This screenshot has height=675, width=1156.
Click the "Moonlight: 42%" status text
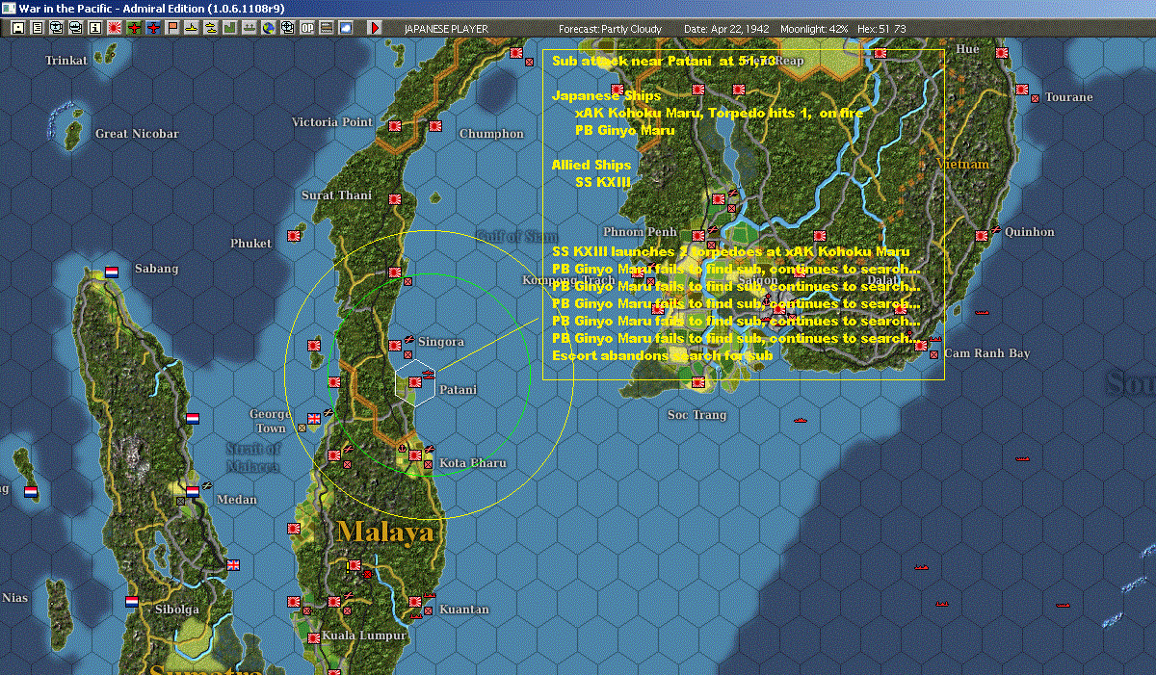[x=815, y=29]
